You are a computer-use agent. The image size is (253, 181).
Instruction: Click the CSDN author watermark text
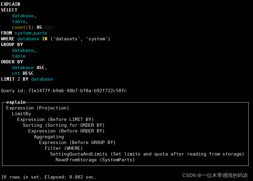(x=215, y=175)
